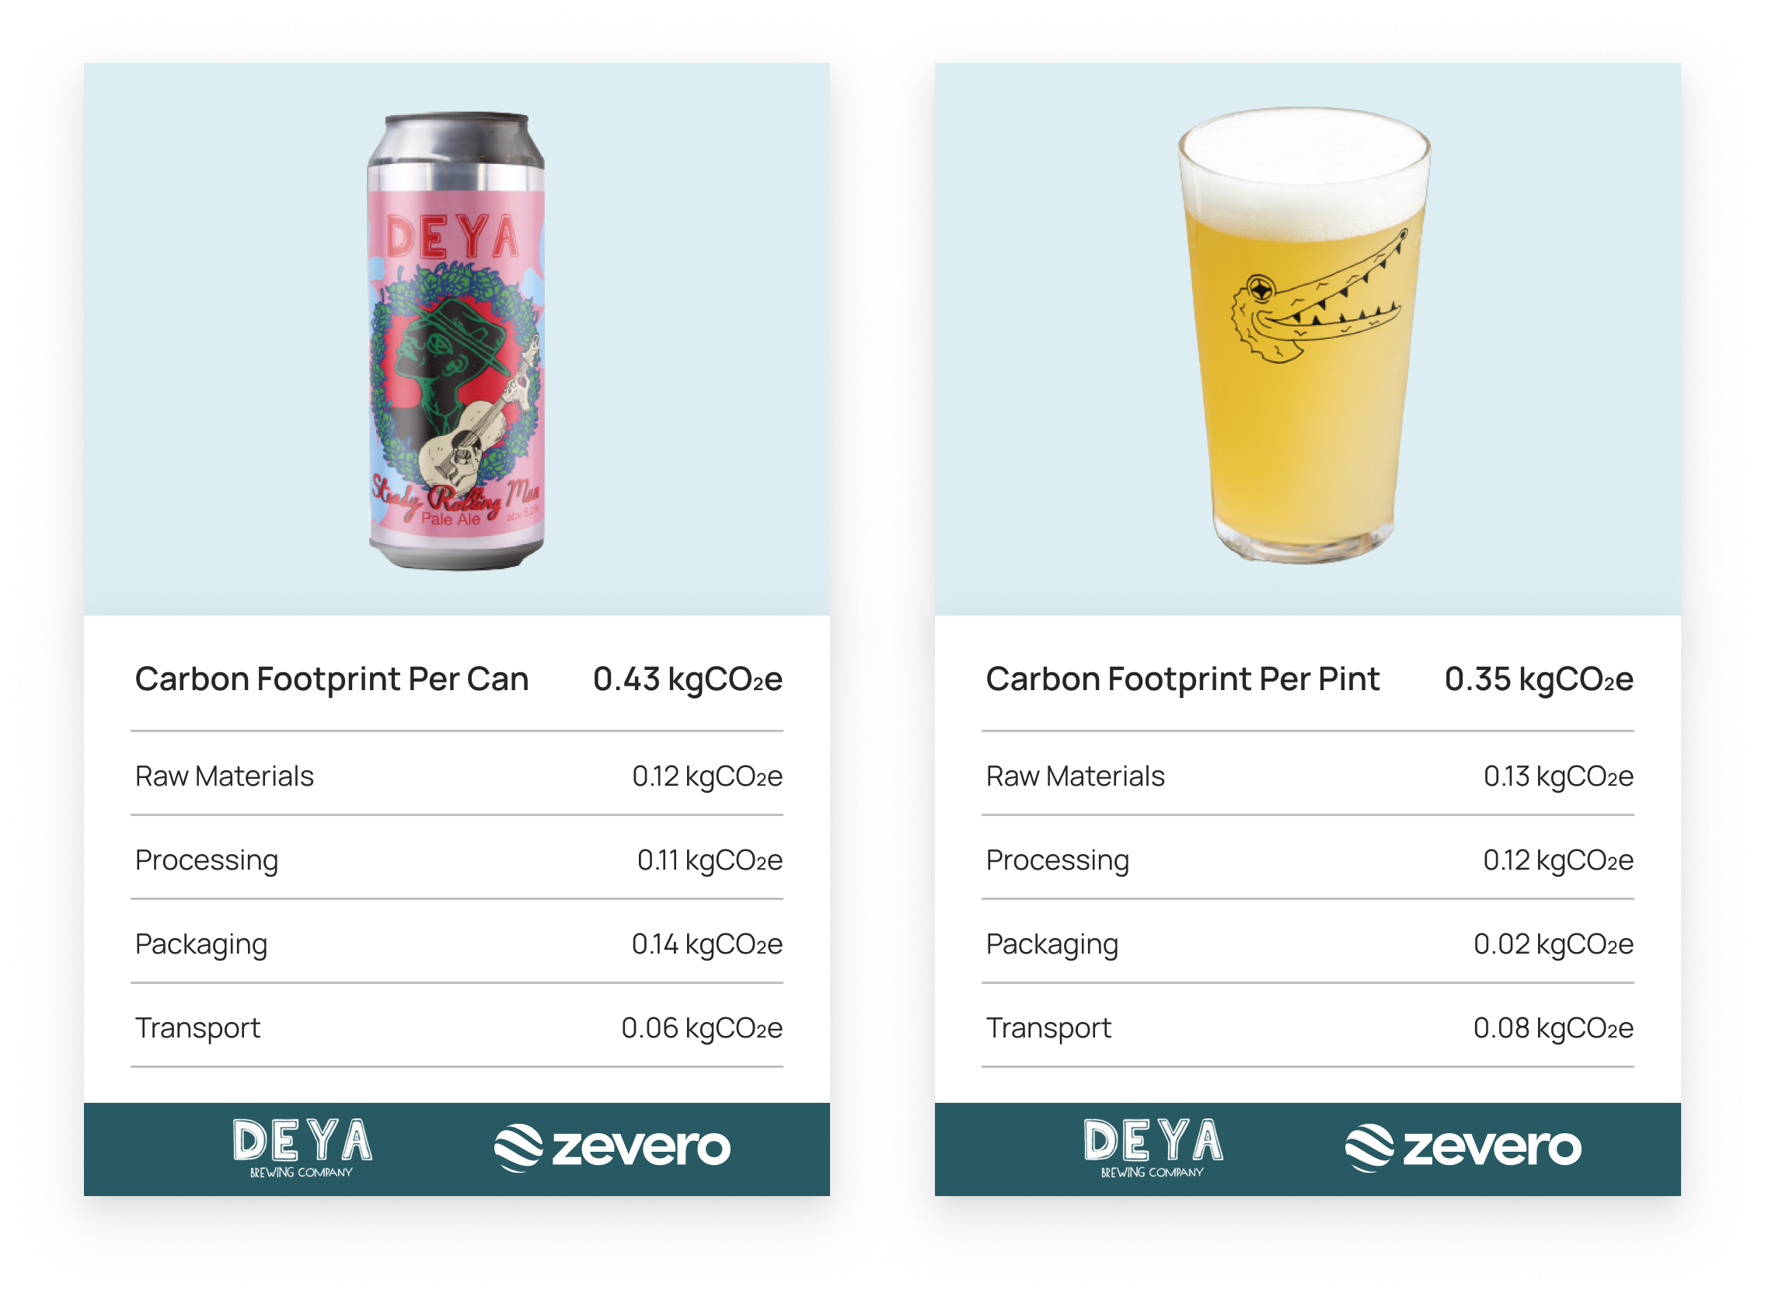Click the red DEYA lettering on the can
The image size is (1765, 1301).
(x=453, y=236)
